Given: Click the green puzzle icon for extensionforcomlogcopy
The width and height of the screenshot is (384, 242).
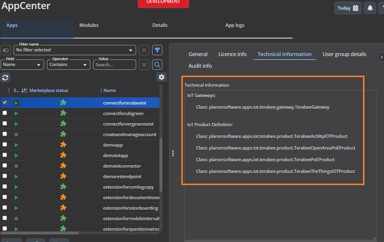Looking at the screenshot, I should tap(63, 187).
